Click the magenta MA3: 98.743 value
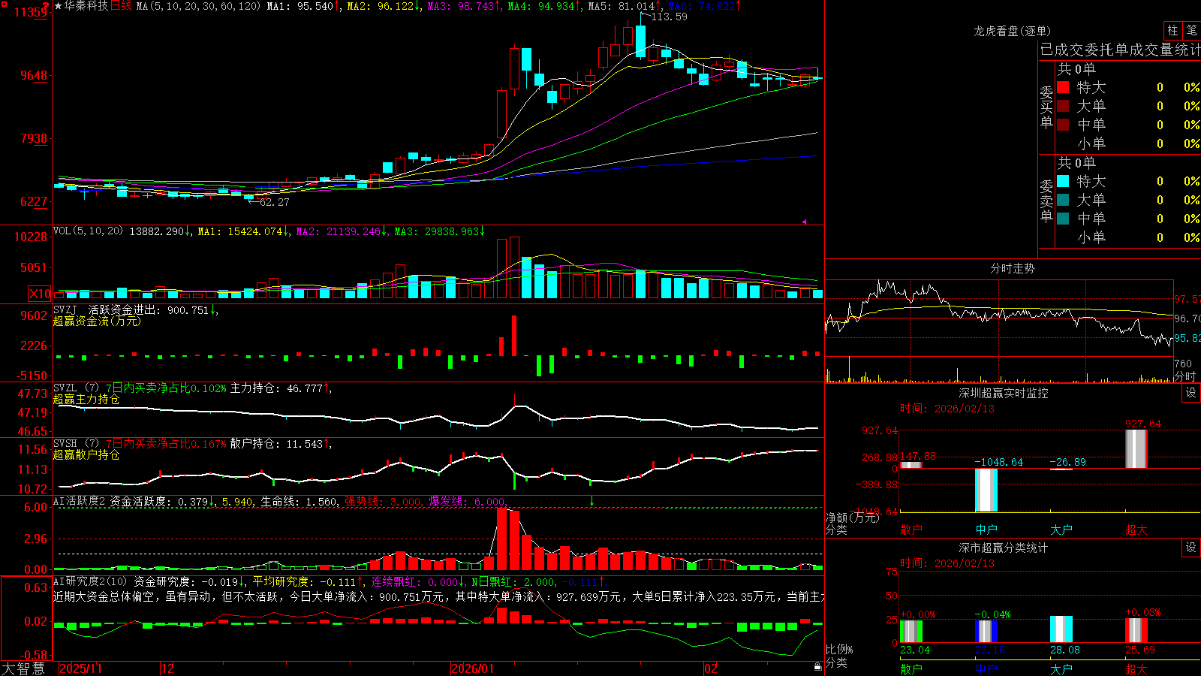This screenshot has height=676, width=1201. 465,6
